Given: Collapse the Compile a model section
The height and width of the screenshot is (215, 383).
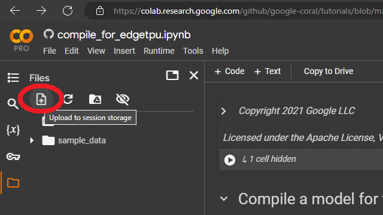Looking at the screenshot, I should [x=224, y=199].
